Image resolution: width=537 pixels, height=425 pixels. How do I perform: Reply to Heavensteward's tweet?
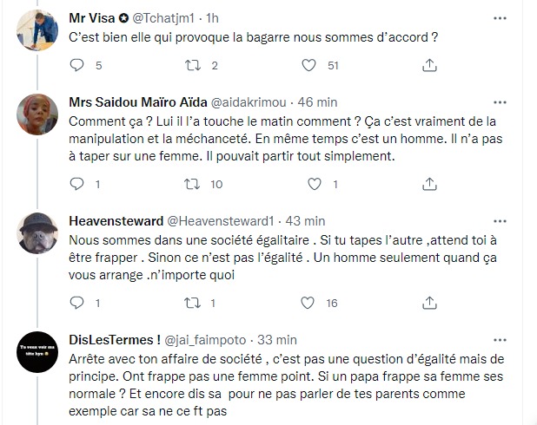(x=76, y=303)
